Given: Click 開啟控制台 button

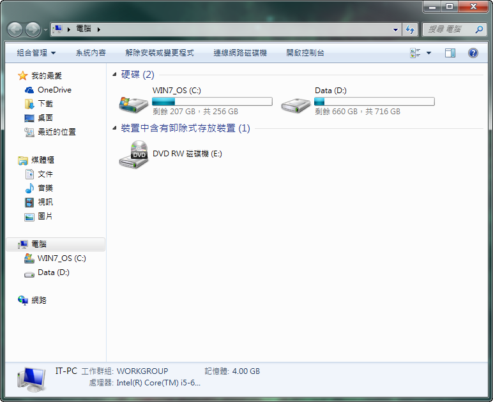Looking at the screenshot, I should tap(305, 53).
